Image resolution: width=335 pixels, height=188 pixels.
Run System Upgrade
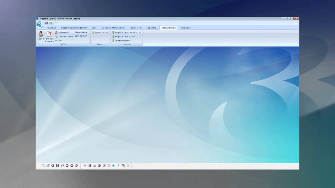(121, 40)
